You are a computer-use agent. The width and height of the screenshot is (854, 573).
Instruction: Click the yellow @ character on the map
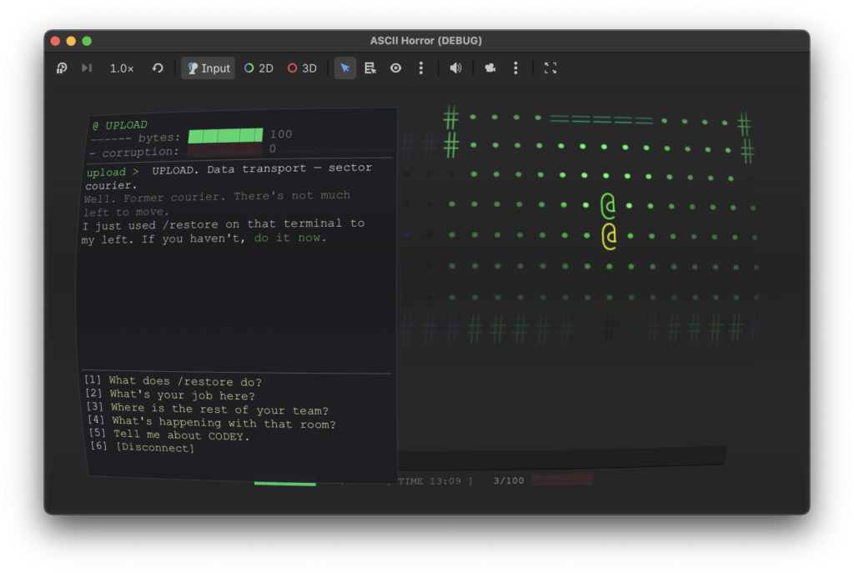coord(609,236)
